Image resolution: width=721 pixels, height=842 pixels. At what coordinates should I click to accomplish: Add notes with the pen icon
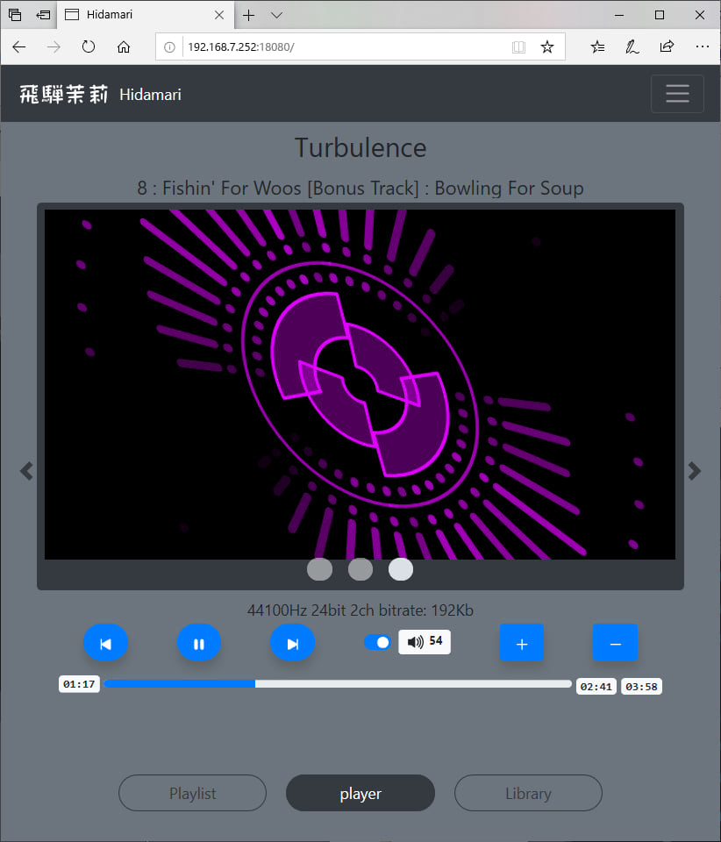coord(632,47)
